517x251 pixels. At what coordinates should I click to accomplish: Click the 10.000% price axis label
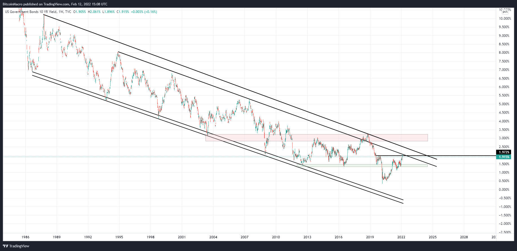coord(505,19)
